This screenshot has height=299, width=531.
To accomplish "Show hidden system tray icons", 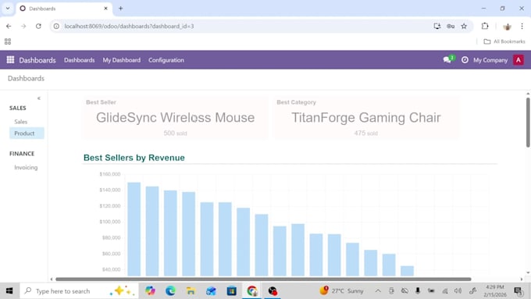I will [378, 291].
